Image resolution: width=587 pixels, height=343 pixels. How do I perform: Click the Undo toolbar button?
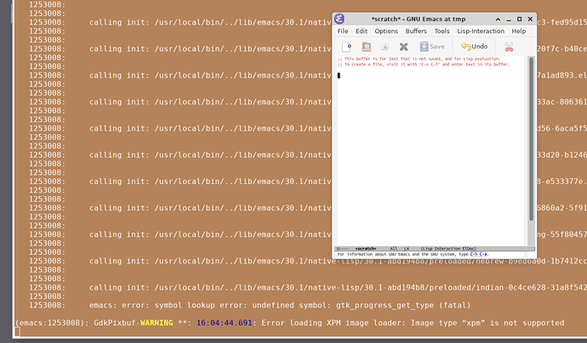pyautogui.click(x=474, y=47)
